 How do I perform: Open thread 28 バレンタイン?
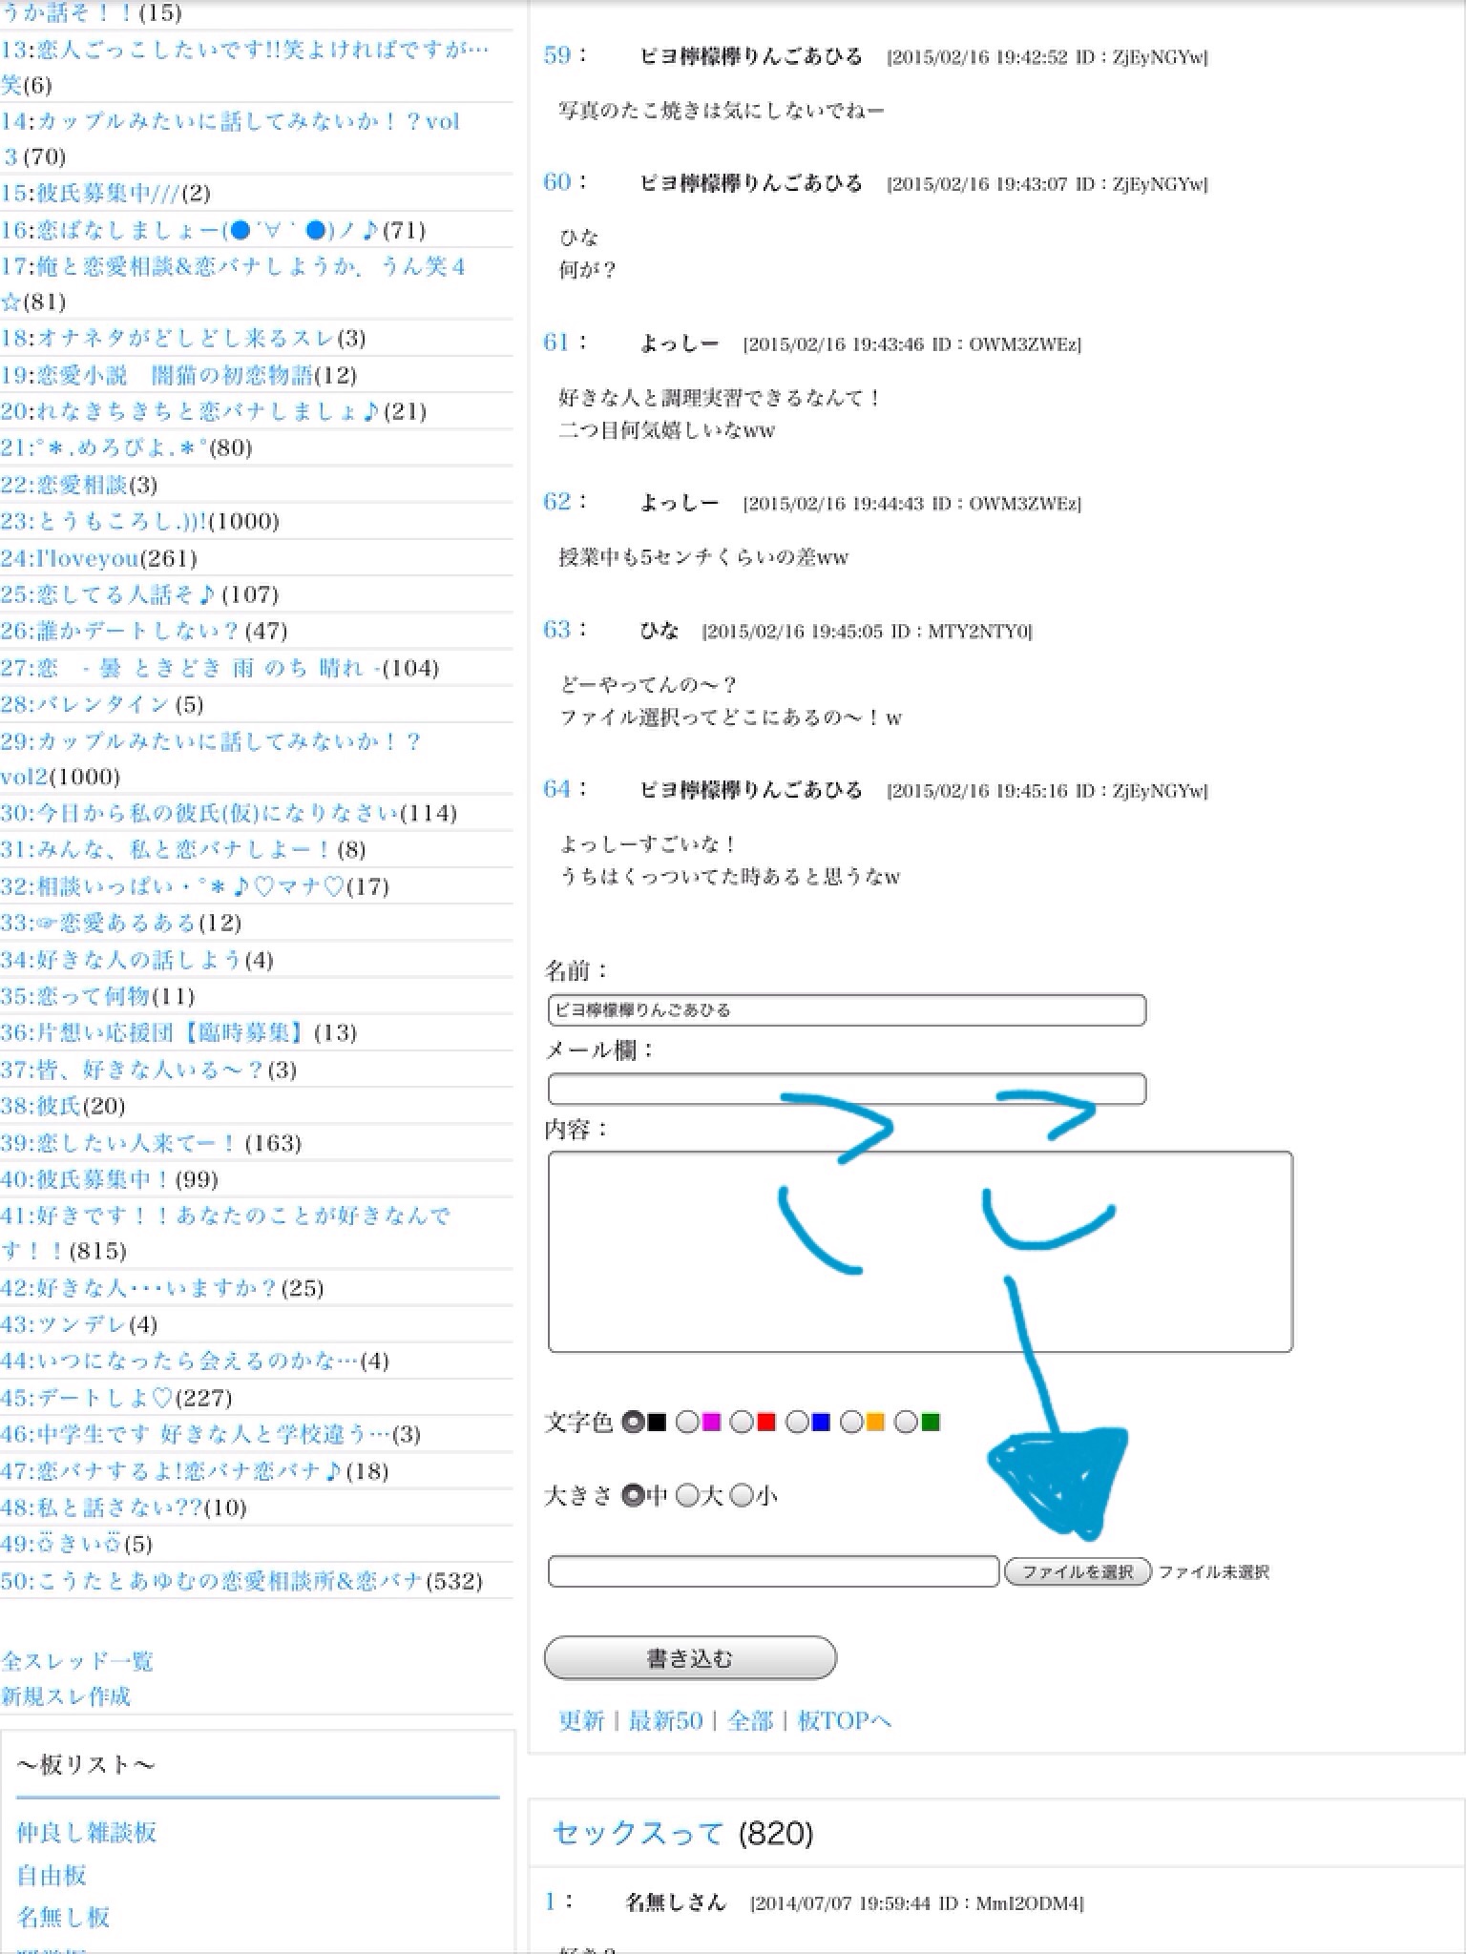click(101, 704)
